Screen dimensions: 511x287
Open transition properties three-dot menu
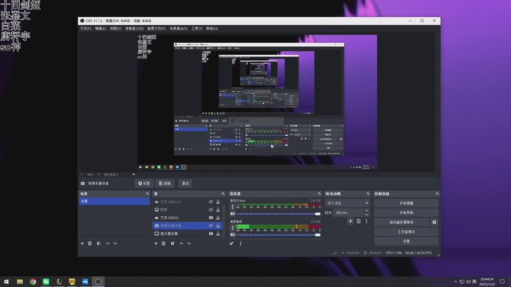366,221
